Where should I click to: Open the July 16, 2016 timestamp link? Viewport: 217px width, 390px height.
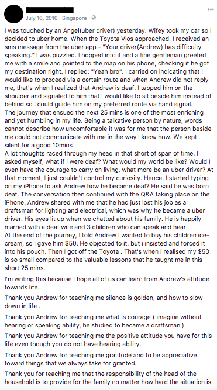pyautogui.click(x=42, y=18)
